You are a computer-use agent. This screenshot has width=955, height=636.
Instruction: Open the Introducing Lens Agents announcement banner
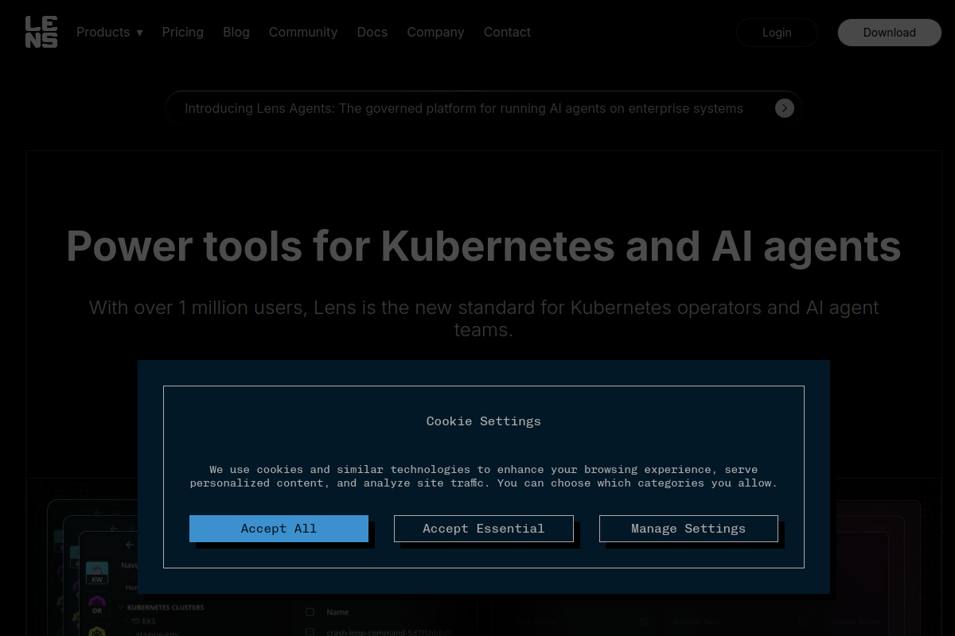tap(483, 108)
